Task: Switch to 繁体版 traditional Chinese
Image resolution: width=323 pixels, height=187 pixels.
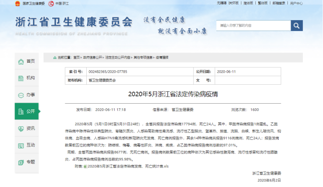Action: click(x=263, y=3)
